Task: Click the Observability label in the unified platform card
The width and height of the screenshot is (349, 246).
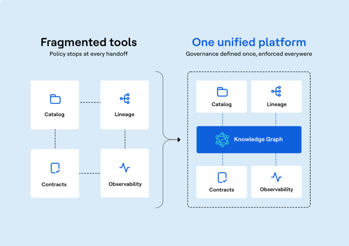Action: pos(276,189)
